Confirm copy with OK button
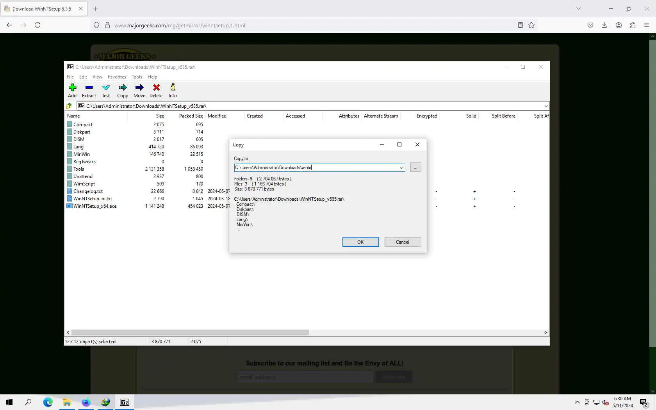The width and height of the screenshot is (656, 410). click(360, 242)
